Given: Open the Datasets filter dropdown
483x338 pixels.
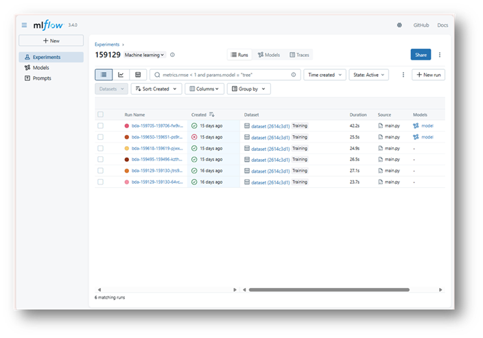Looking at the screenshot, I should coord(111,89).
